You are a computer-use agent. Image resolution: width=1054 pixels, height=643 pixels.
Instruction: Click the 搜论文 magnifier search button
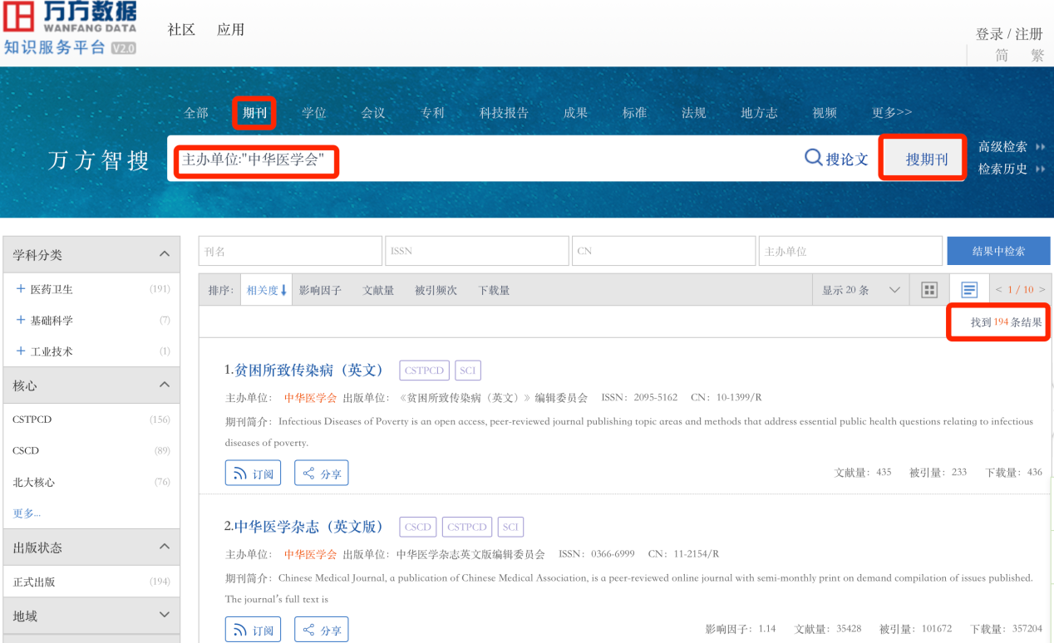click(x=836, y=158)
